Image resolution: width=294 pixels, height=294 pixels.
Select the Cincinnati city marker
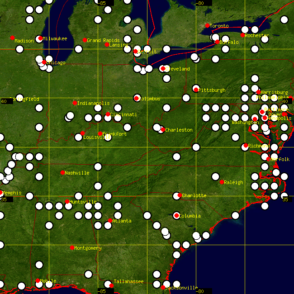coord(108,114)
